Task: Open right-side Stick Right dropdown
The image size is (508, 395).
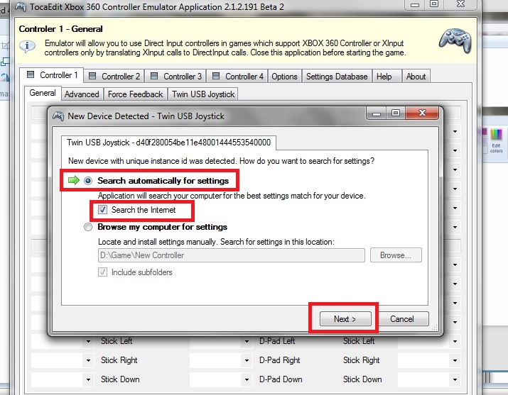Action: (x=455, y=360)
